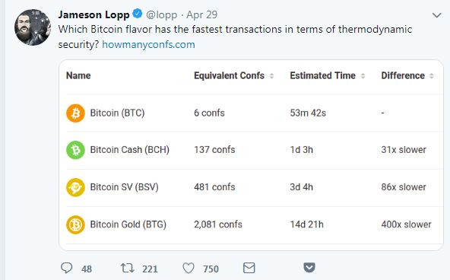Click the blue verified badge
This screenshot has width=450, height=280.
coord(138,14)
